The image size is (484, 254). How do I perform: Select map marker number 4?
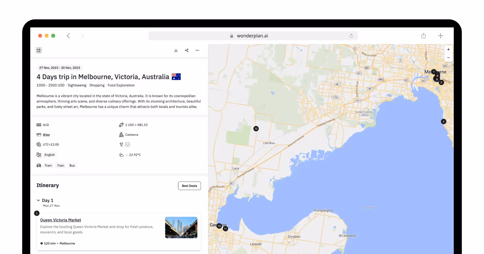tap(444, 121)
